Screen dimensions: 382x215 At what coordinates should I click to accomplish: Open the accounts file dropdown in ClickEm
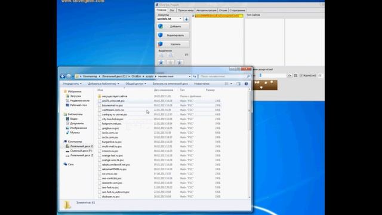click(180, 19)
